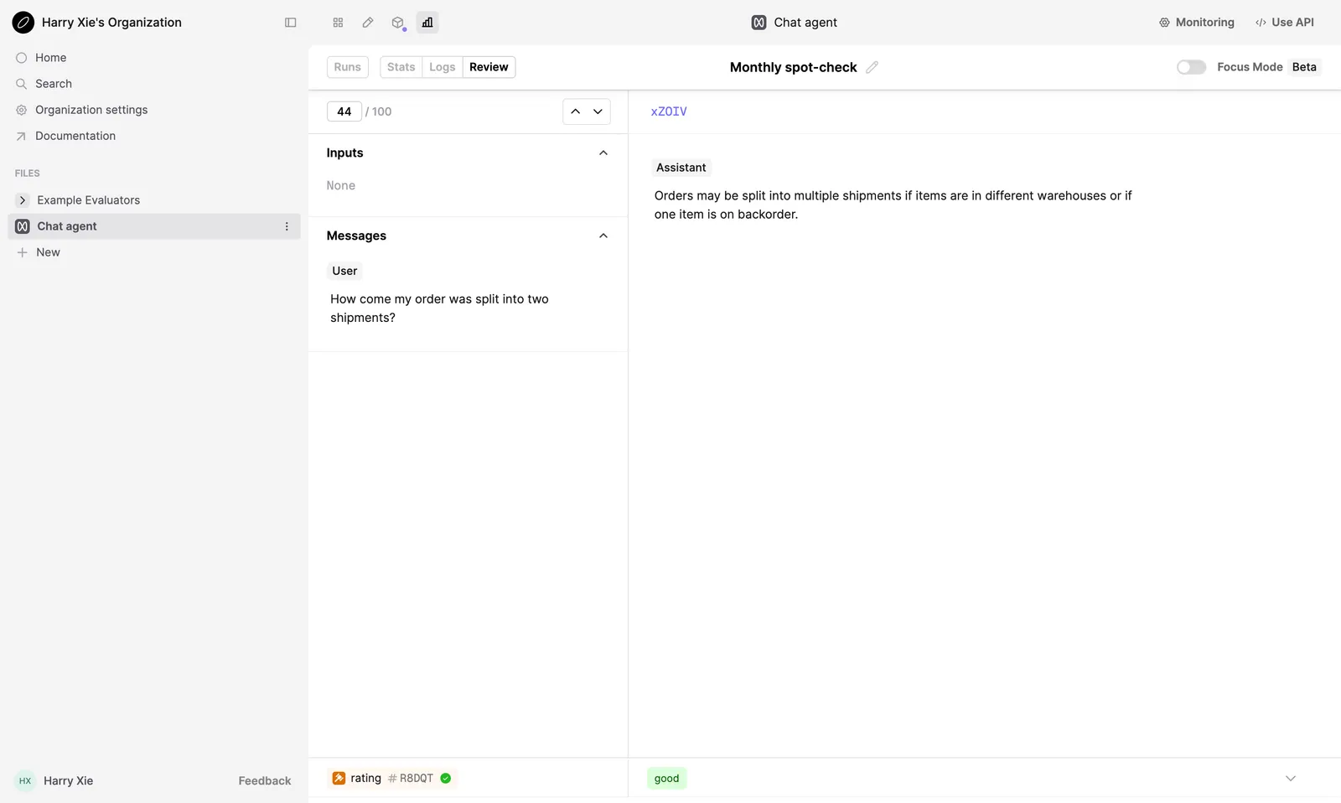The height and width of the screenshot is (803, 1341).
Task: Collapse the Messages section
Action: pyautogui.click(x=603, y=236)
